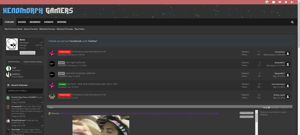The height and width of the screenshot is (135, 300).
Task: Open Late-night Jailbreak! thread
Action: point(75,63)
